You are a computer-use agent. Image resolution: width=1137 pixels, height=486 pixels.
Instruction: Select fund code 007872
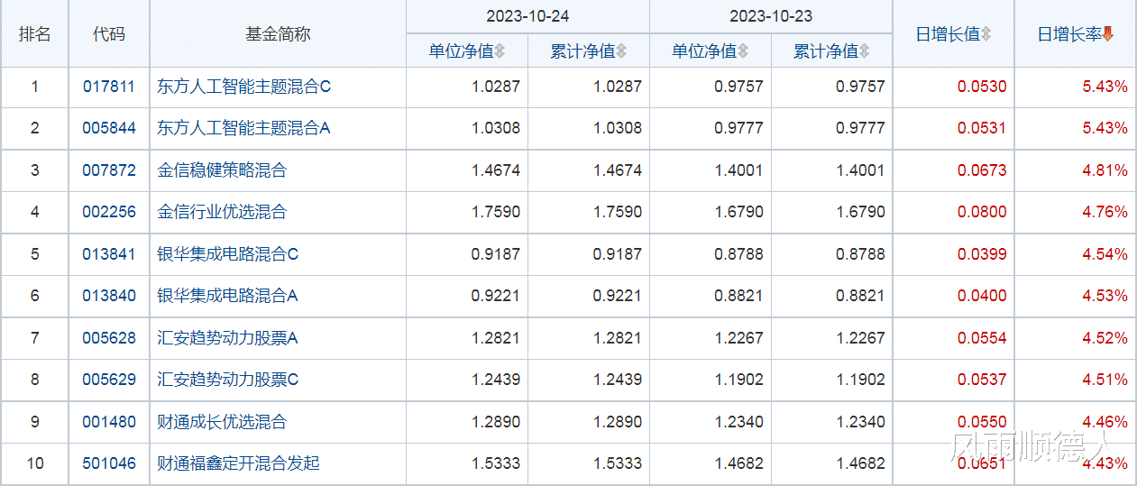(x=109, y=170)
